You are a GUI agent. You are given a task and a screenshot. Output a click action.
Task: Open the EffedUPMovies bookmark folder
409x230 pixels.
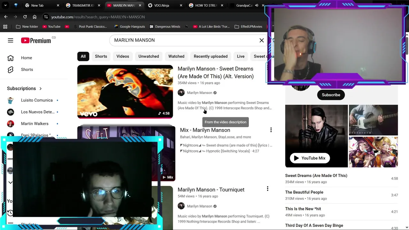tap(248, 27)
